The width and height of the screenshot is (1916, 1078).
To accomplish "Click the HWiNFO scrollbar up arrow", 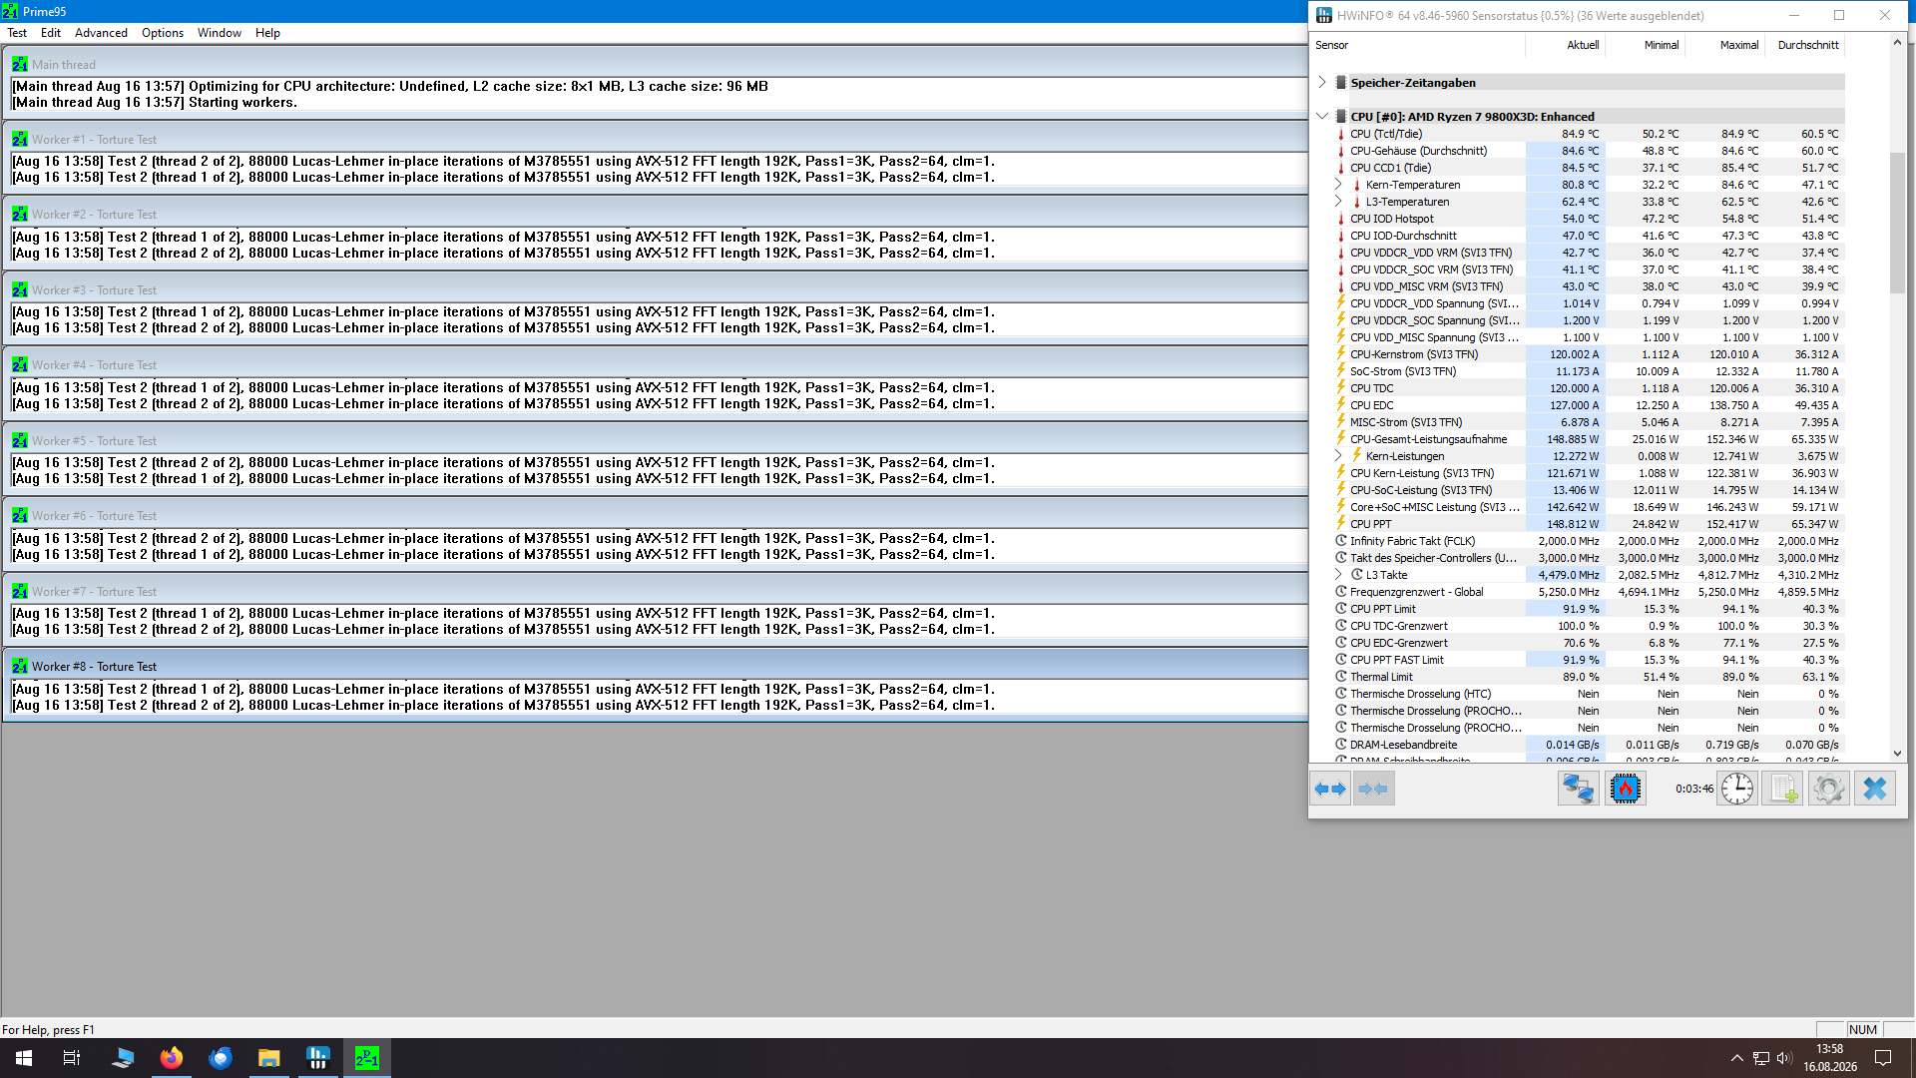I will tap(1897, 42).
